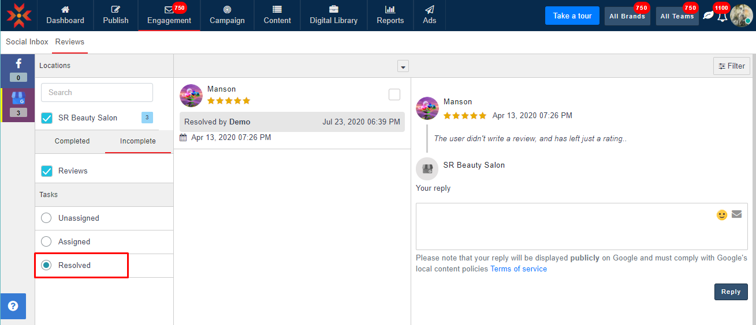The height and width of the screenshot is (325, 756).
Task: Select the Google My Business channel icon
Action: [x=18, y=99]
